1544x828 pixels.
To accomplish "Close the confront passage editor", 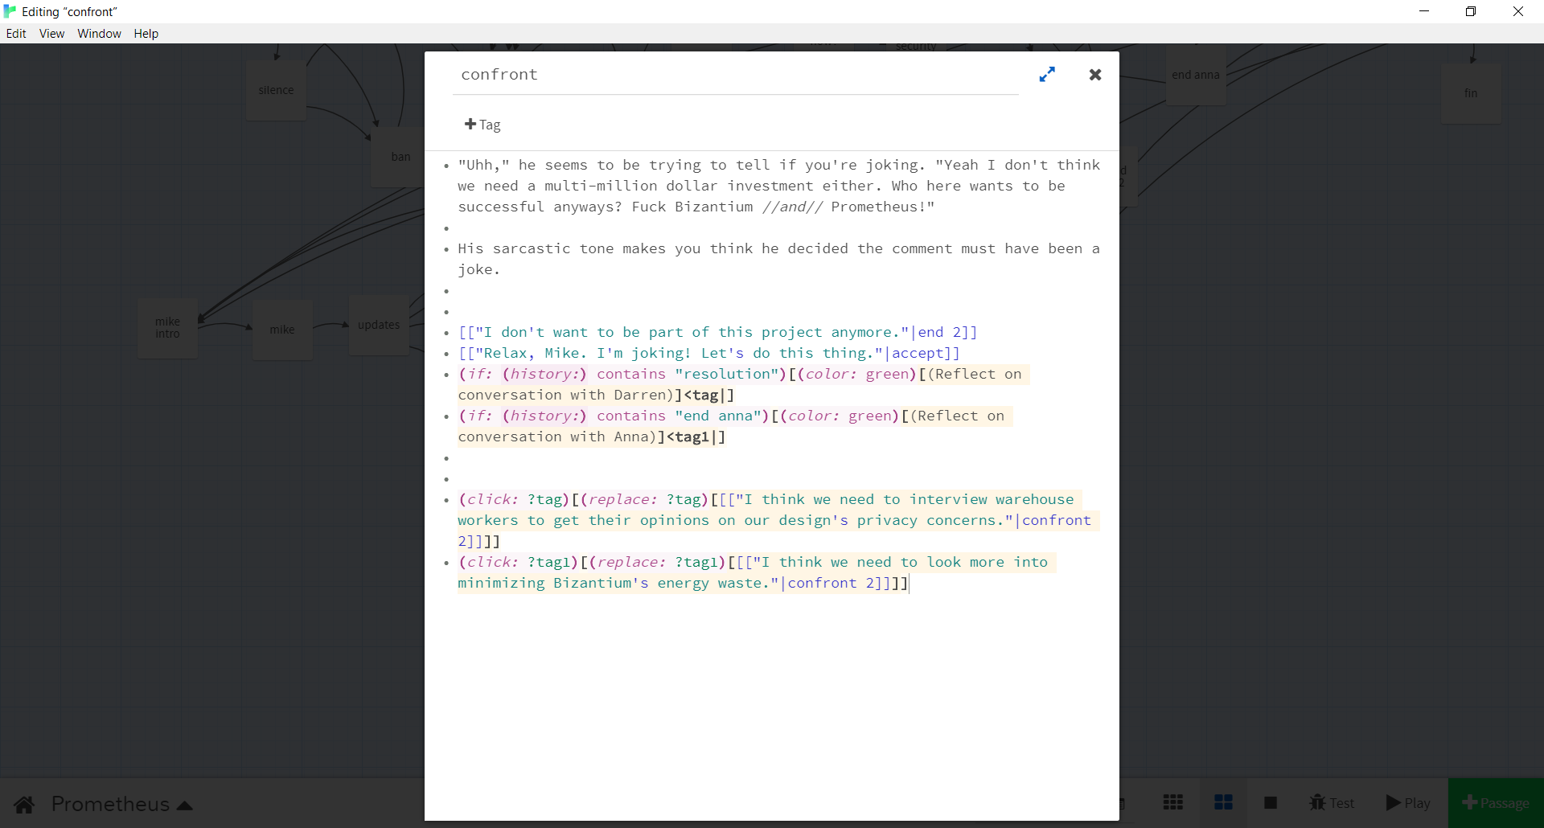I will point(1094,75).
